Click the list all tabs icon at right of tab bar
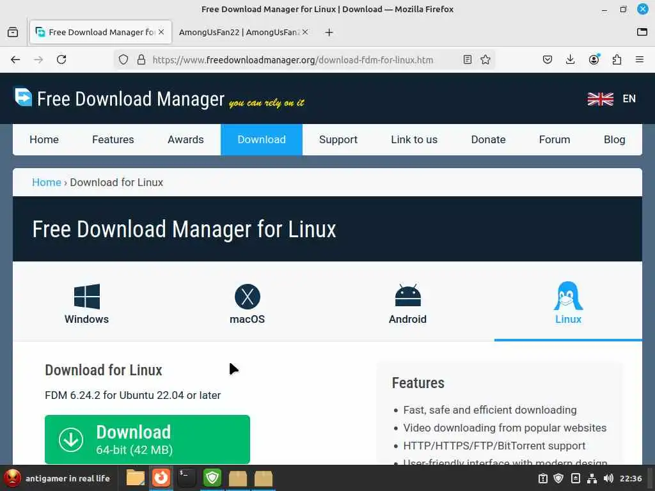 coord(642,32)
